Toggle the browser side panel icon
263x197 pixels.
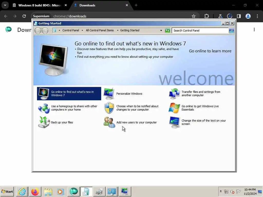pos(239,16)
